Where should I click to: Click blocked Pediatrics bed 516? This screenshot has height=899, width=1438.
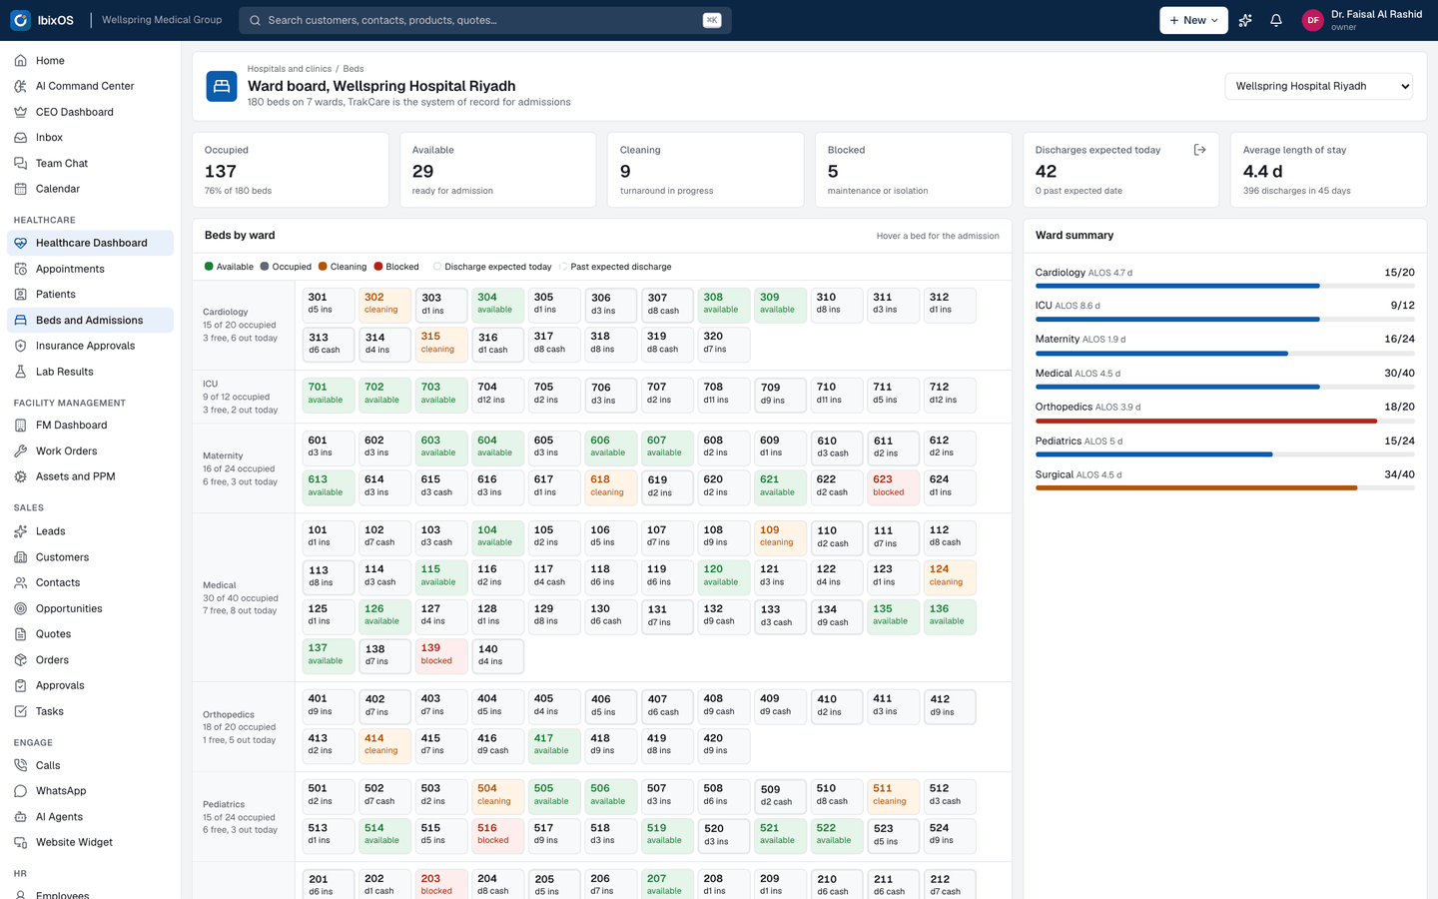tap(498, 835)
